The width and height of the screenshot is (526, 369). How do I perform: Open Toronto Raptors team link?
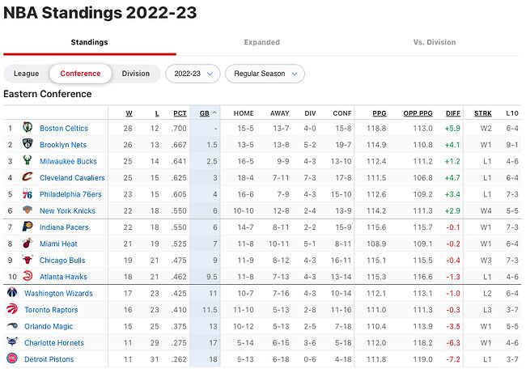tap(51, 310)
